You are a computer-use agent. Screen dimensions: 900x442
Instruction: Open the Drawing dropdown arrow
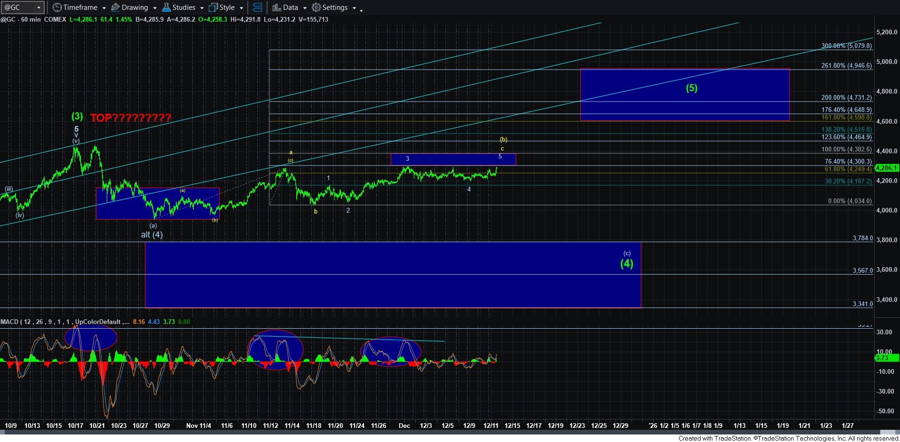[155, 8]
